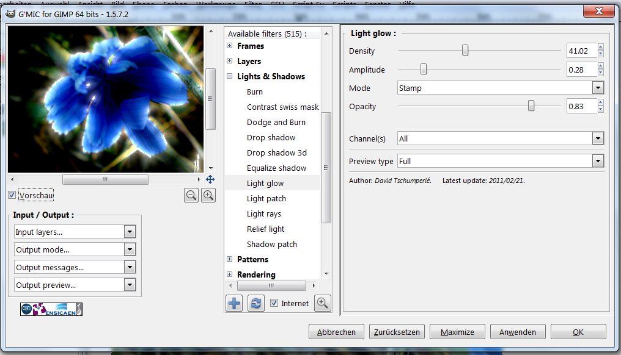
Task: Click the filter list scroll-down arrow
Action: point(326,273)
